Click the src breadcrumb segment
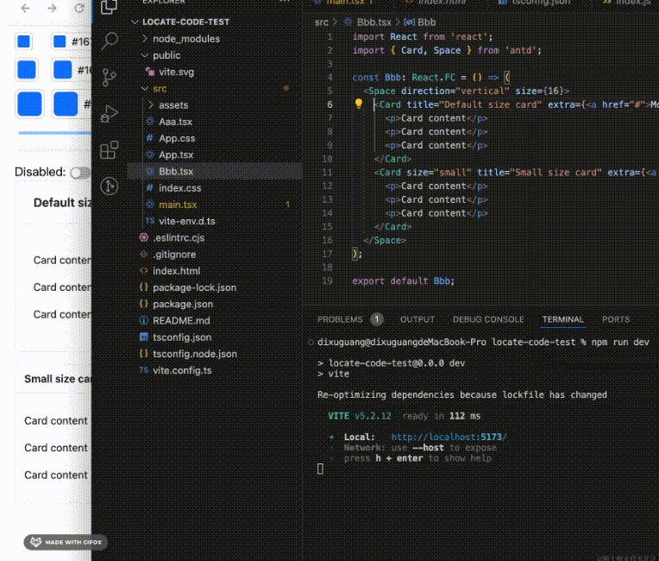 (x=322, y=22)
